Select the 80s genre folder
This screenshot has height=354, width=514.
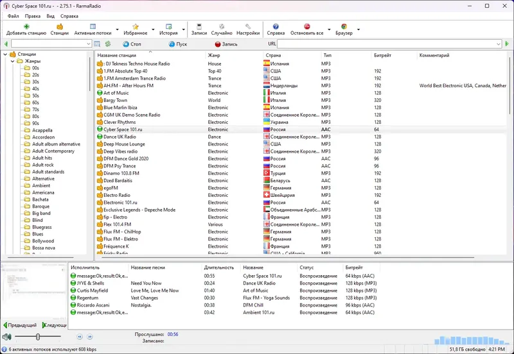(35, 116)
